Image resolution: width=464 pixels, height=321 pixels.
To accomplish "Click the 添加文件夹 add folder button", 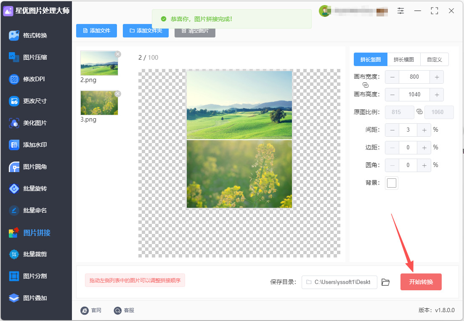I will click(x=146, y=30).
